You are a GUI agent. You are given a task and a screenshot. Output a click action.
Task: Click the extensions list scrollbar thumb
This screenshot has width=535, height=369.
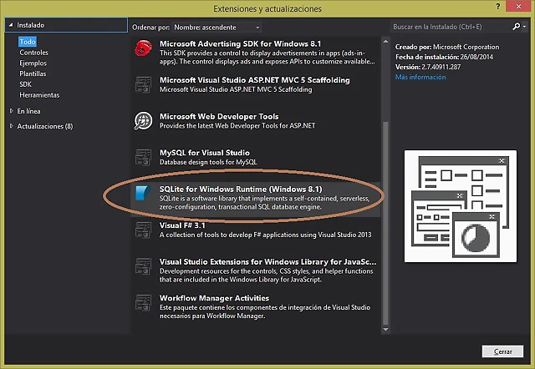pyautogui.click(x=385, y=223)
